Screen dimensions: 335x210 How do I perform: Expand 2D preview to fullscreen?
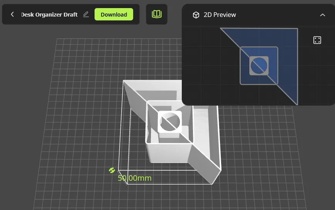click(x=317, y=40)
